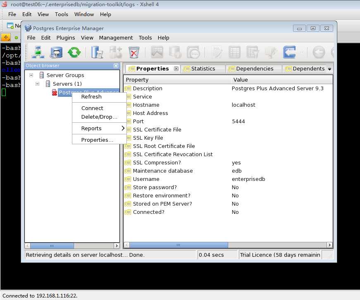
Task: Click the Server Groups node icon
Action: tap(42, 75)
